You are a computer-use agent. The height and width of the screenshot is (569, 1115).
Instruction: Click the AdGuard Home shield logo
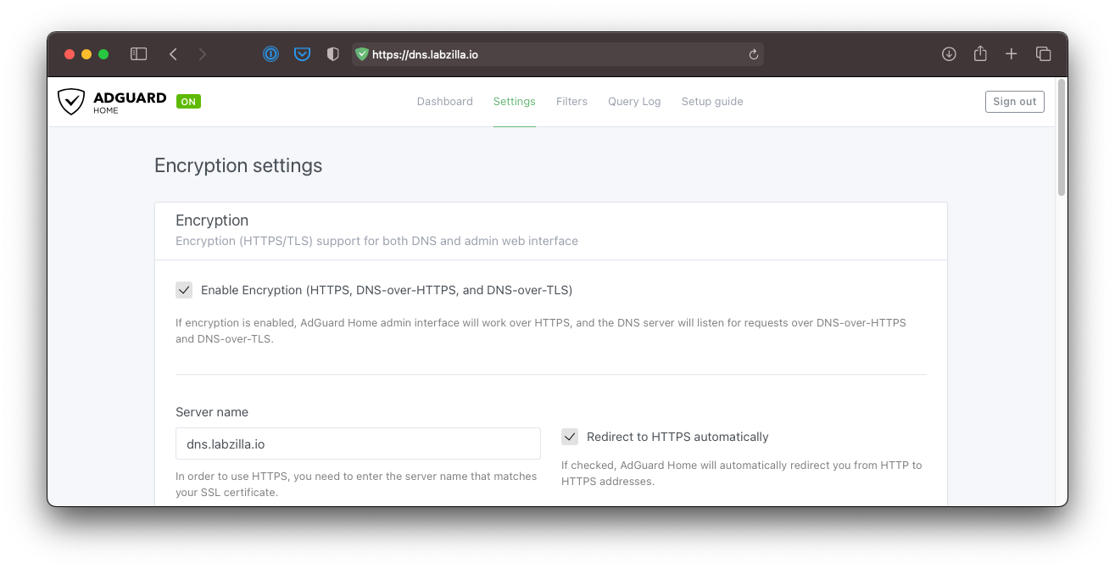pos(71,102)
